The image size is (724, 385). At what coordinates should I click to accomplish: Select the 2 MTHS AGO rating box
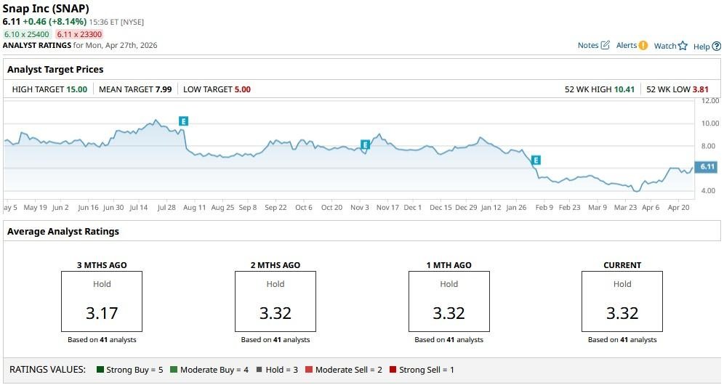coord(275,301)
